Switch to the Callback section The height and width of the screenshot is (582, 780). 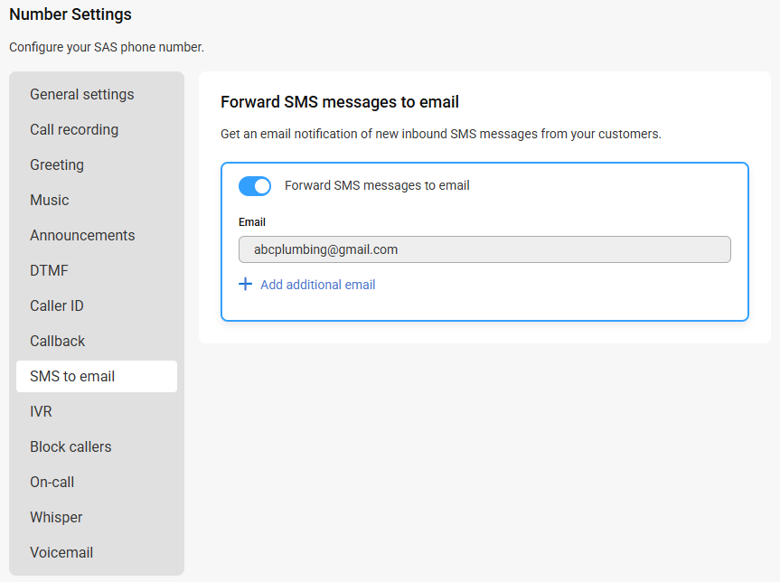(97, 342)
